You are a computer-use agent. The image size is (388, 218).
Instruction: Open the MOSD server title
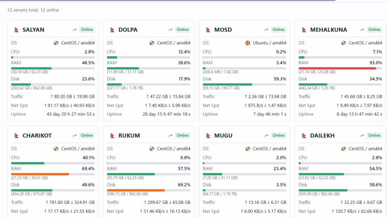pyautogui.click(x=223, y=30)
